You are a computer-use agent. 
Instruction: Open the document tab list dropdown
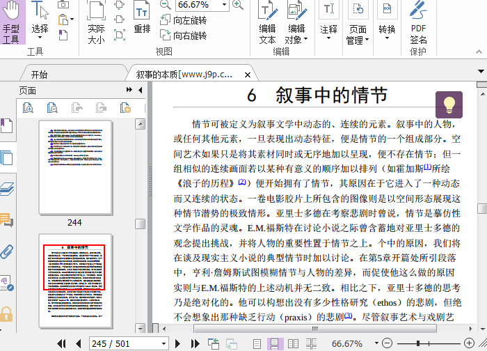click(x=481, y=72)
